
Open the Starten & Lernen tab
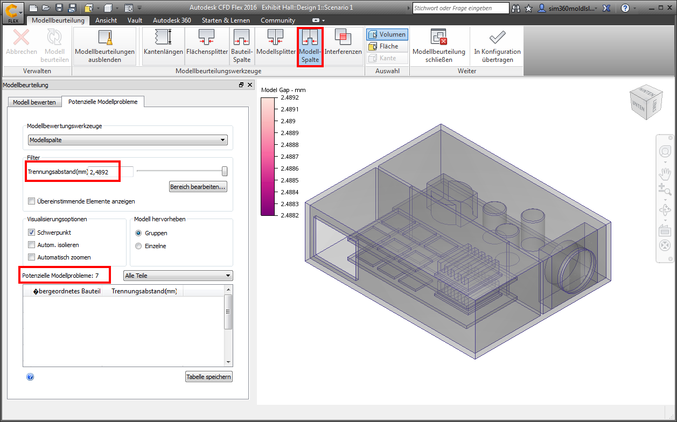coord(226,20)
